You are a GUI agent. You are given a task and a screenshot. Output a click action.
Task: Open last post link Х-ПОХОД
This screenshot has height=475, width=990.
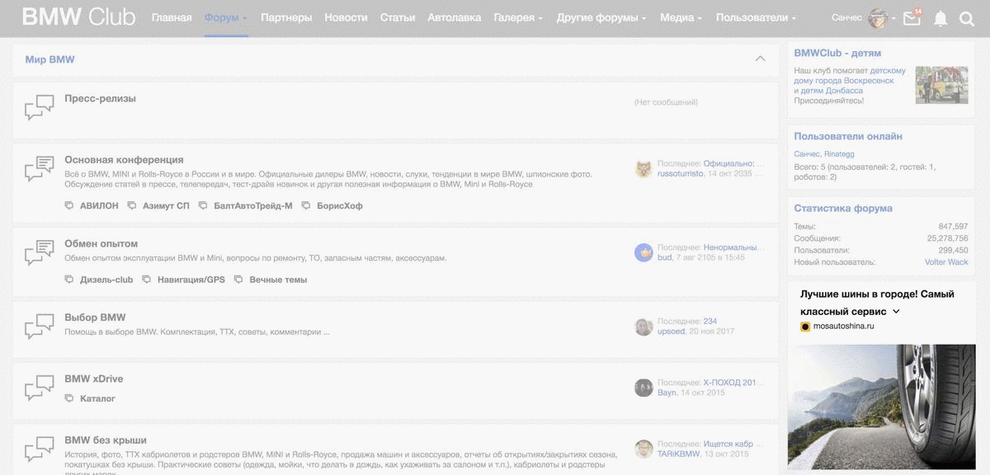point(730,383)
